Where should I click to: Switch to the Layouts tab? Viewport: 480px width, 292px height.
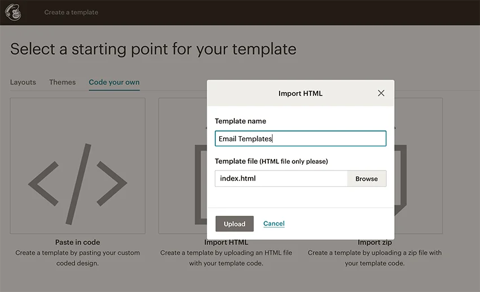pyautogui.click(x=23, y=82)
